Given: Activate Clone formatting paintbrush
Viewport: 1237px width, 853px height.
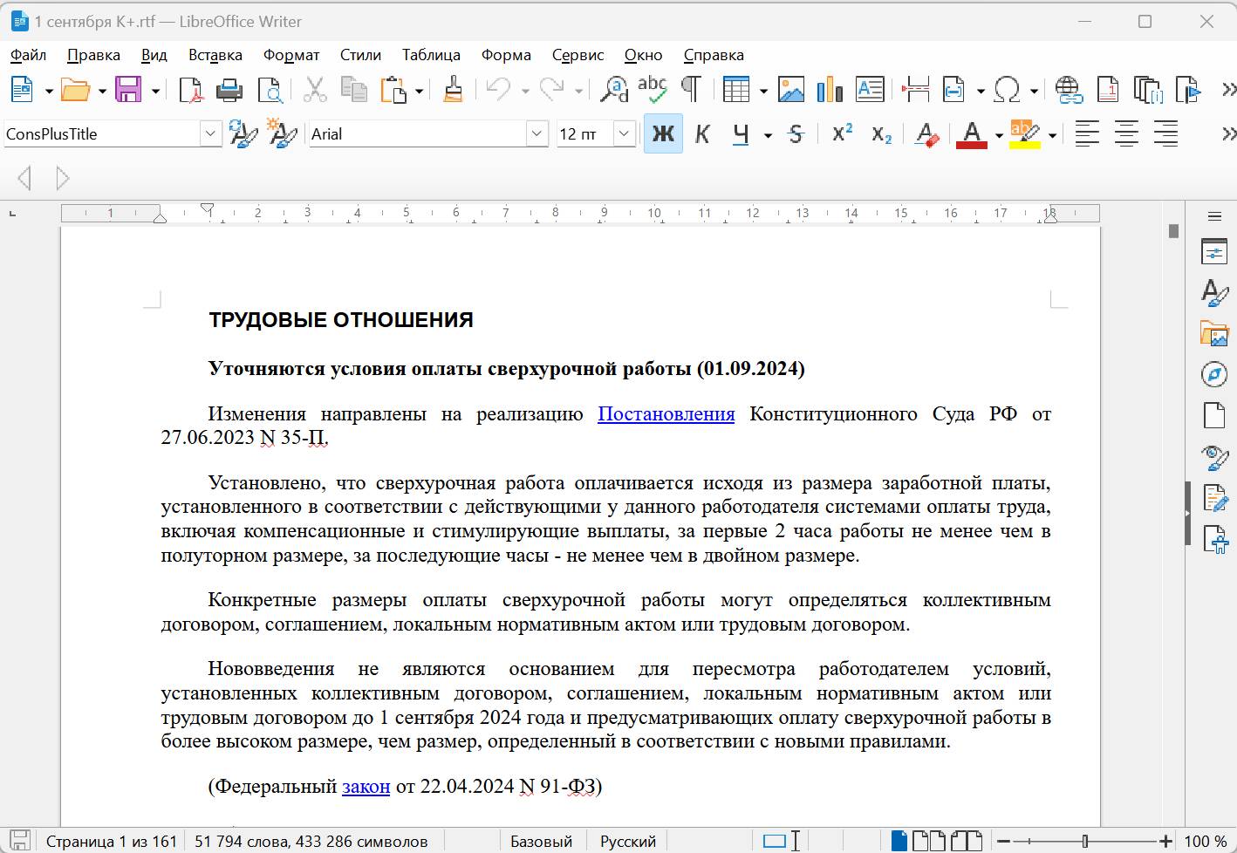Looking at the screenshot, I should click(x=453, y=89).
